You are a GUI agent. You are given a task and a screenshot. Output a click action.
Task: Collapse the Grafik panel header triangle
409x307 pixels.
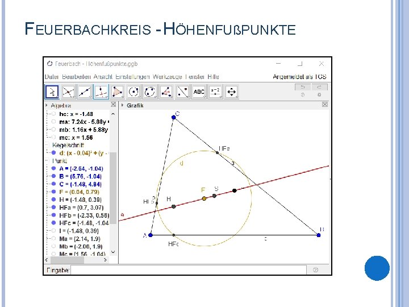tap(122, 105)
